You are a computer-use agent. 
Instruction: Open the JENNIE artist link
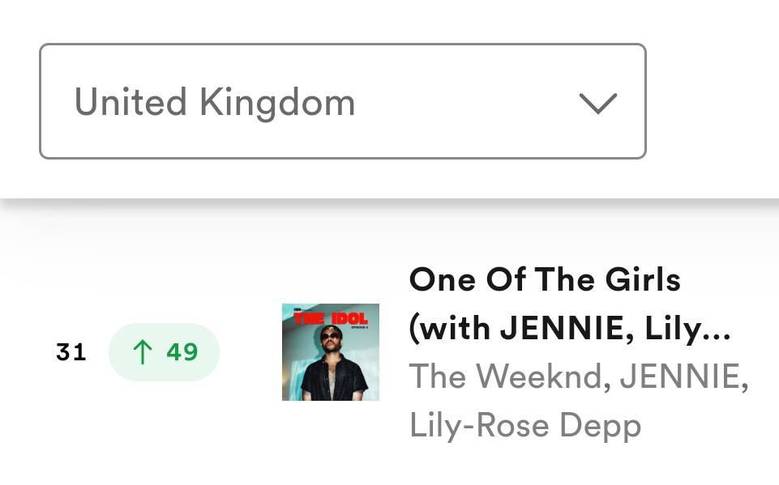pos(683,377)
